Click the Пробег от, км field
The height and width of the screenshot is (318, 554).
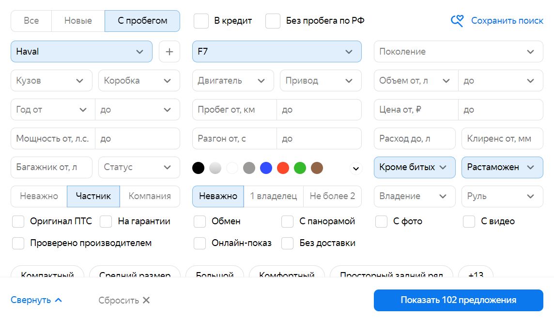point(234,110)
